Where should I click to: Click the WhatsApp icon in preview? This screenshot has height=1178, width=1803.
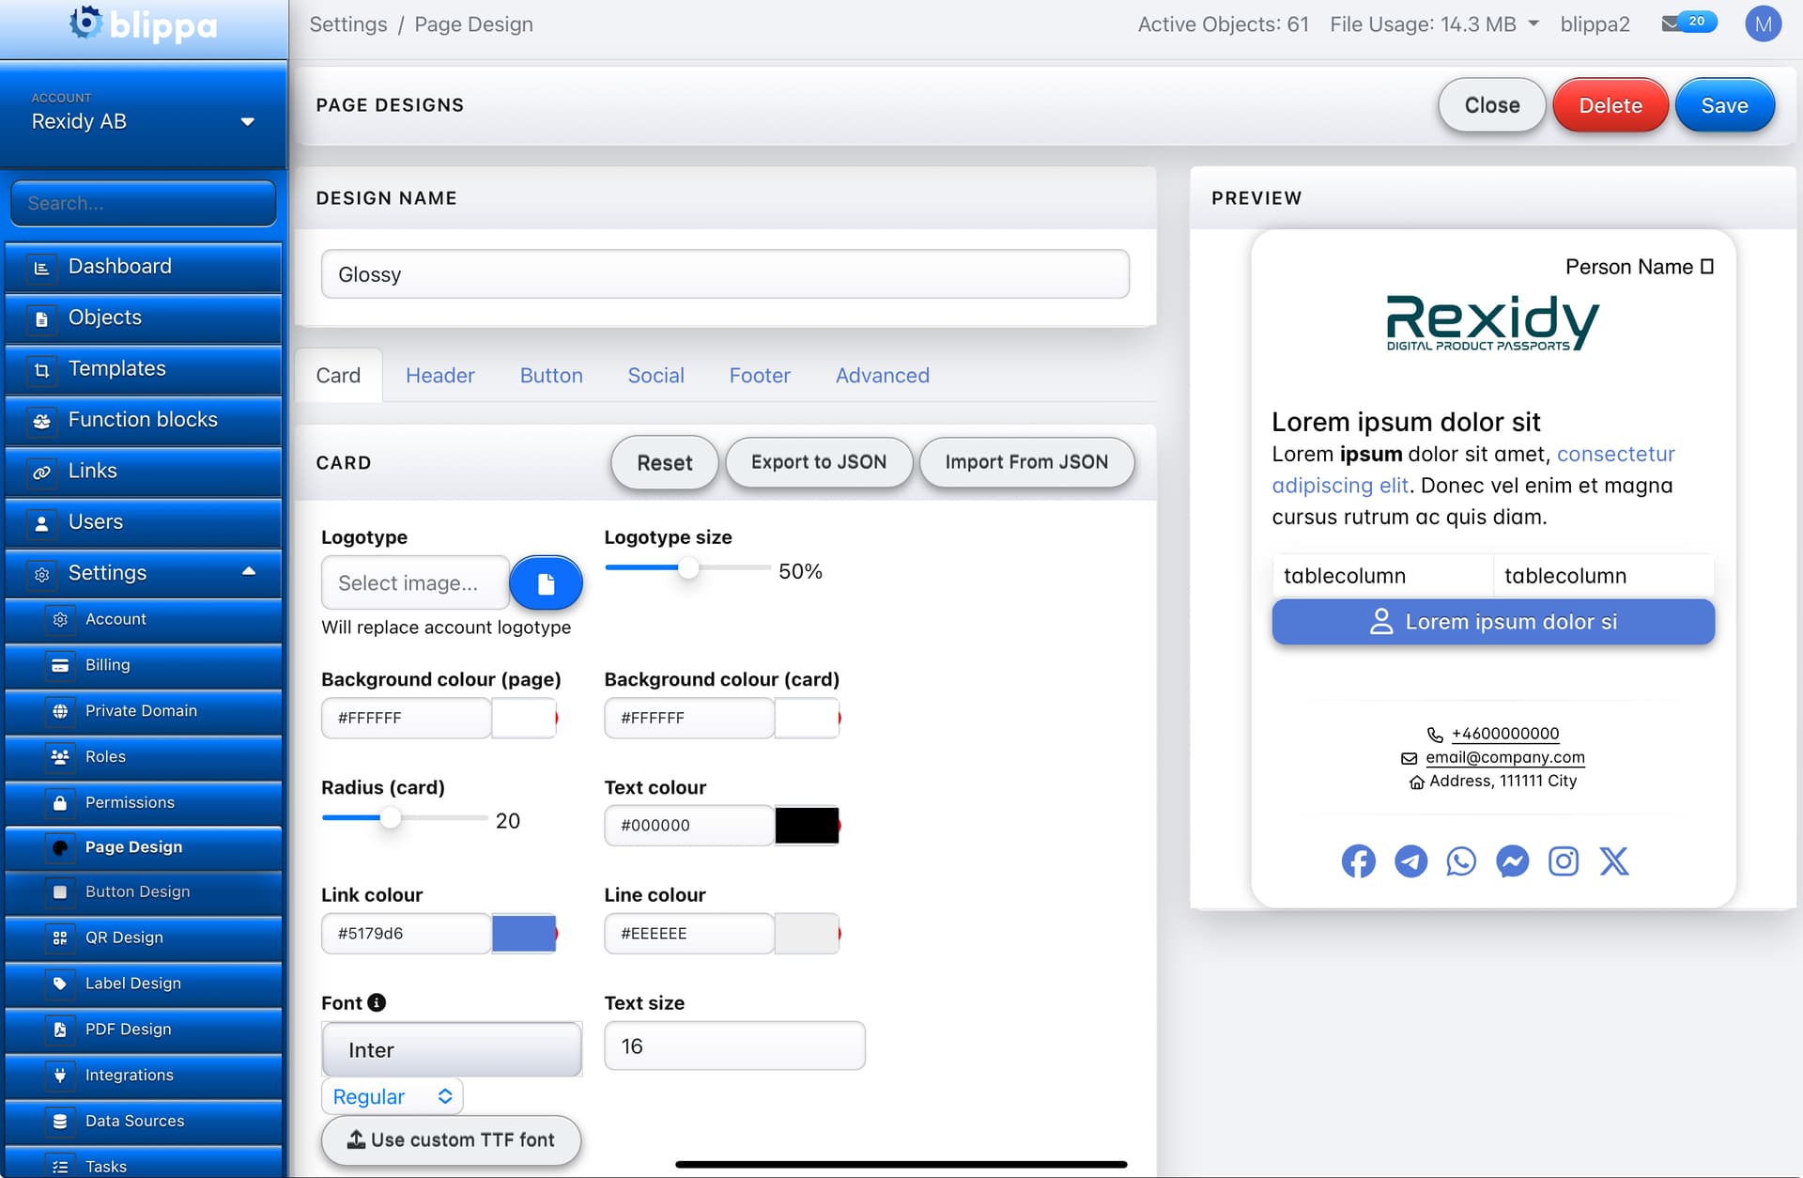point(1461,860)
